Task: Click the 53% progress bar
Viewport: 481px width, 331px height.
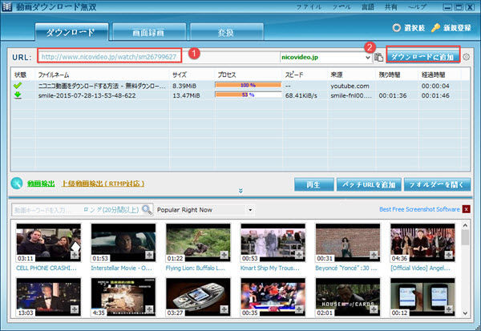Action: (249, 95)
